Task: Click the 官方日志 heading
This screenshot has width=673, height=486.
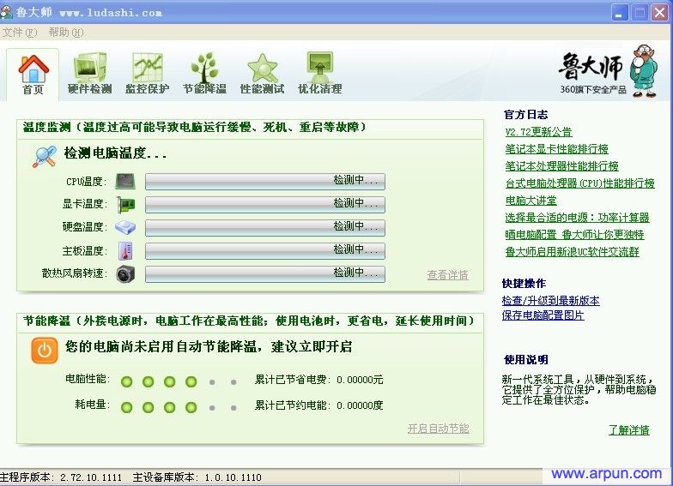Action: tap(525, 115)
